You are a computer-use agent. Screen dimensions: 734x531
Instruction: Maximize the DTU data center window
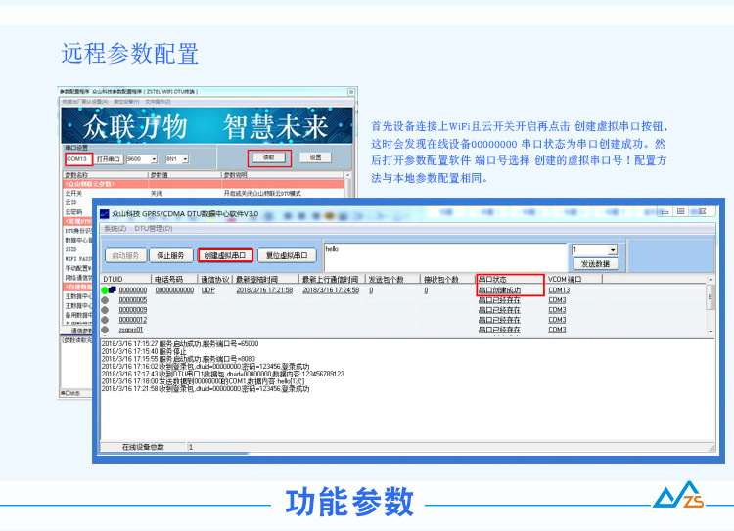pyautogui.click(x=681, y=212)
